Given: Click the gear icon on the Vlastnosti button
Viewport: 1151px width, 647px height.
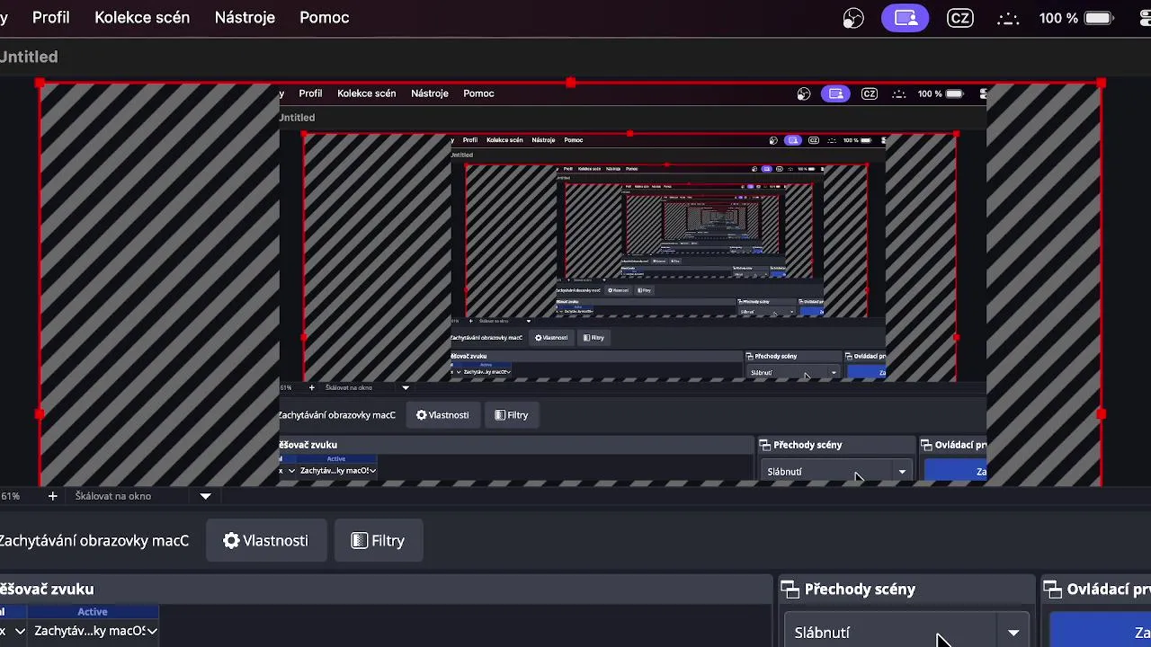Looking at the screenshot, I should click(231, 541).
